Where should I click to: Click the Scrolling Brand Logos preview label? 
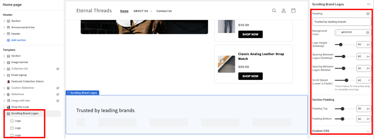coord(83,93)
